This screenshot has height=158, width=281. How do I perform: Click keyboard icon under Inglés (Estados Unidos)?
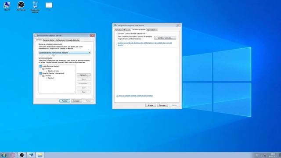click(x=43, y=68)
